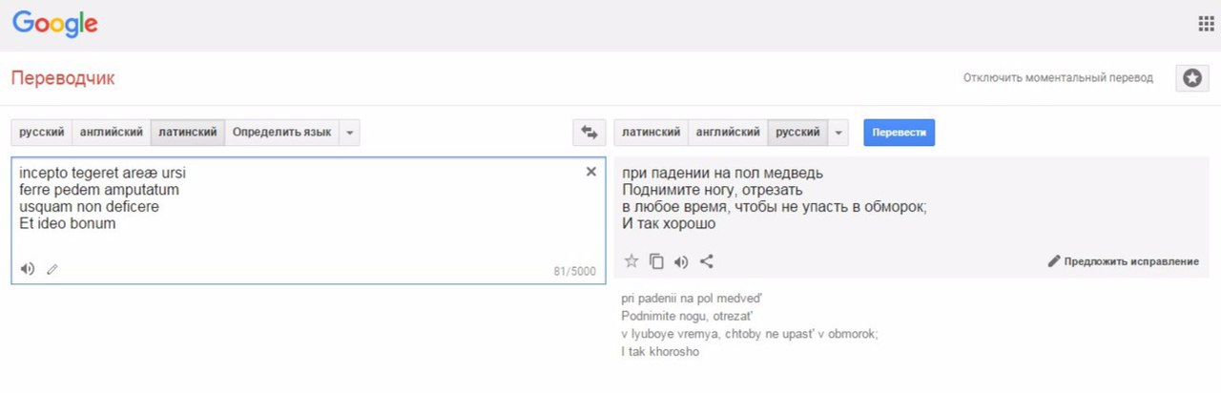Click source line 'ferre pedem amputatum'
Viewport: 1221px width, 393px height.
(x=99, y=190)
